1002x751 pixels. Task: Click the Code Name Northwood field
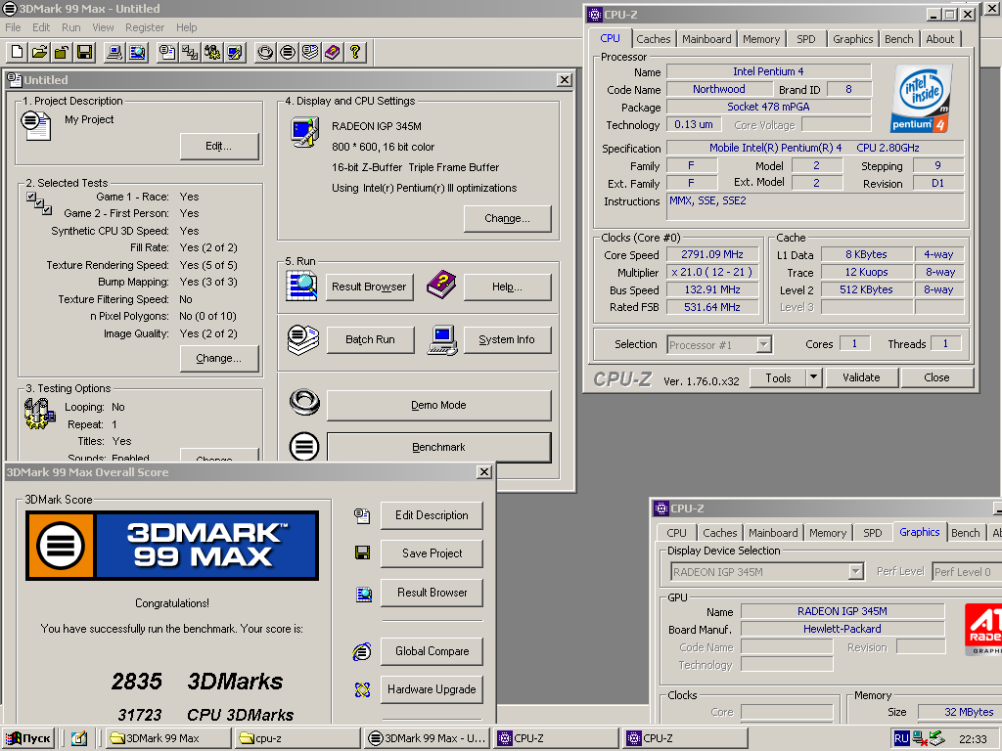click(718, 89)
